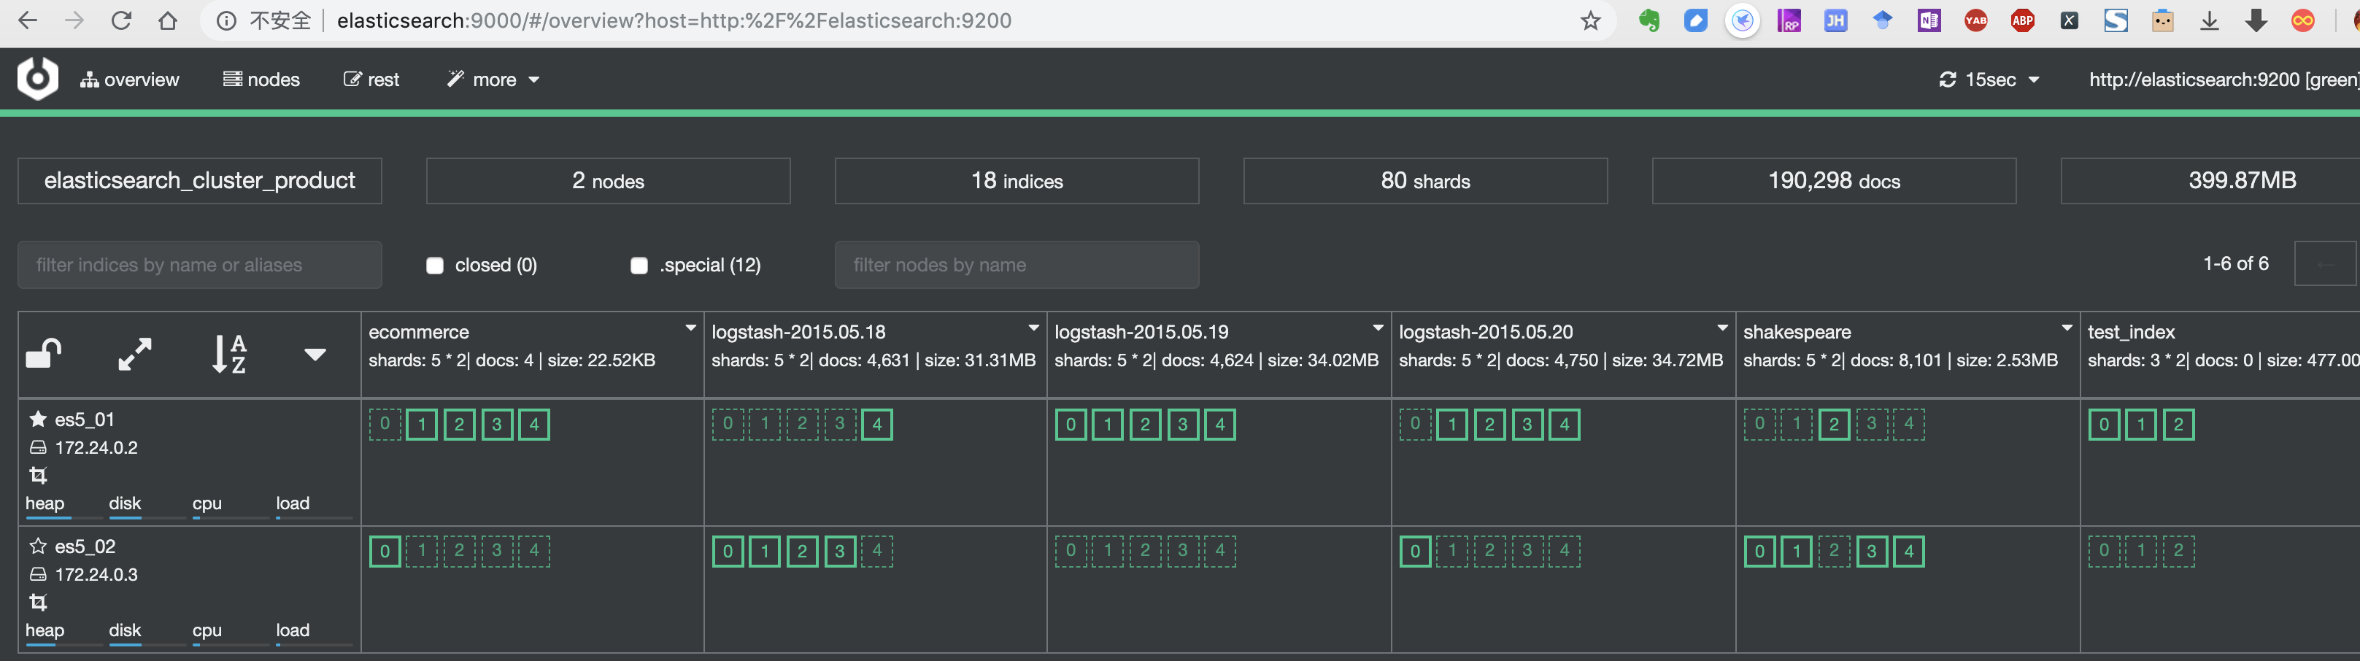Go back with the browser back arrow
The image size is (2360, 661).
pyautogui.click(x=28, y=20)
